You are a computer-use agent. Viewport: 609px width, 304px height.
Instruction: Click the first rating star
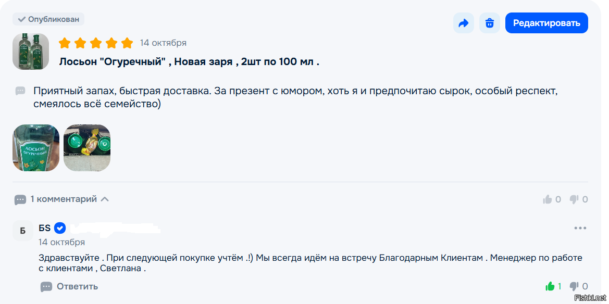coord(65,43)
